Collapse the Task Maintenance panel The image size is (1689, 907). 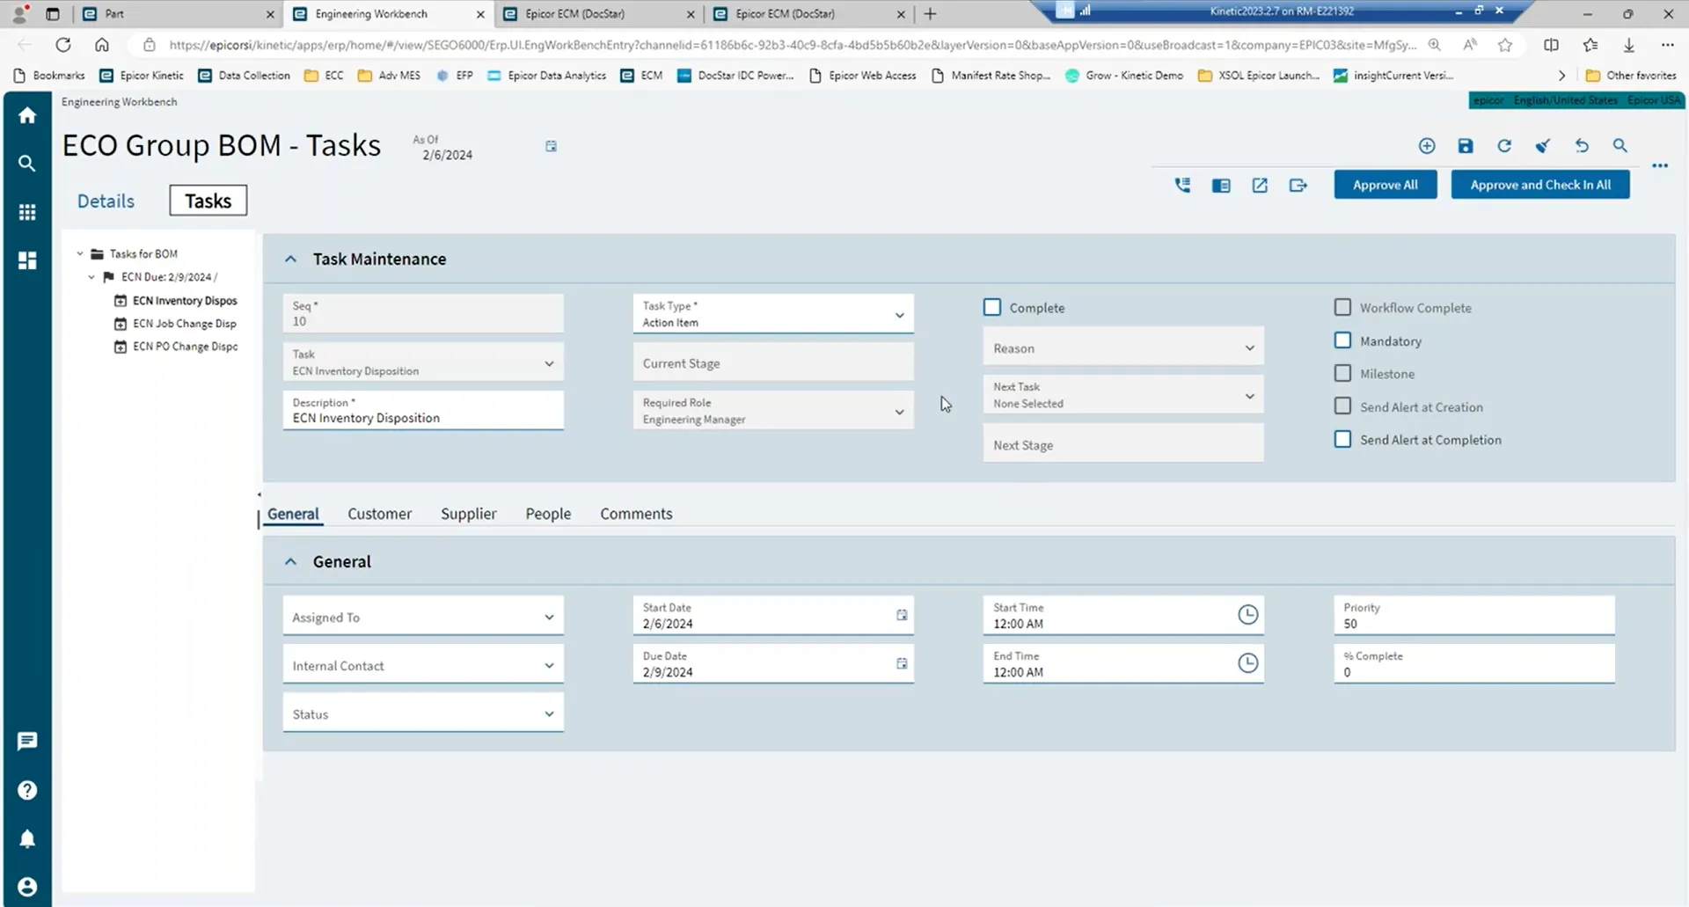coord(290,260)
